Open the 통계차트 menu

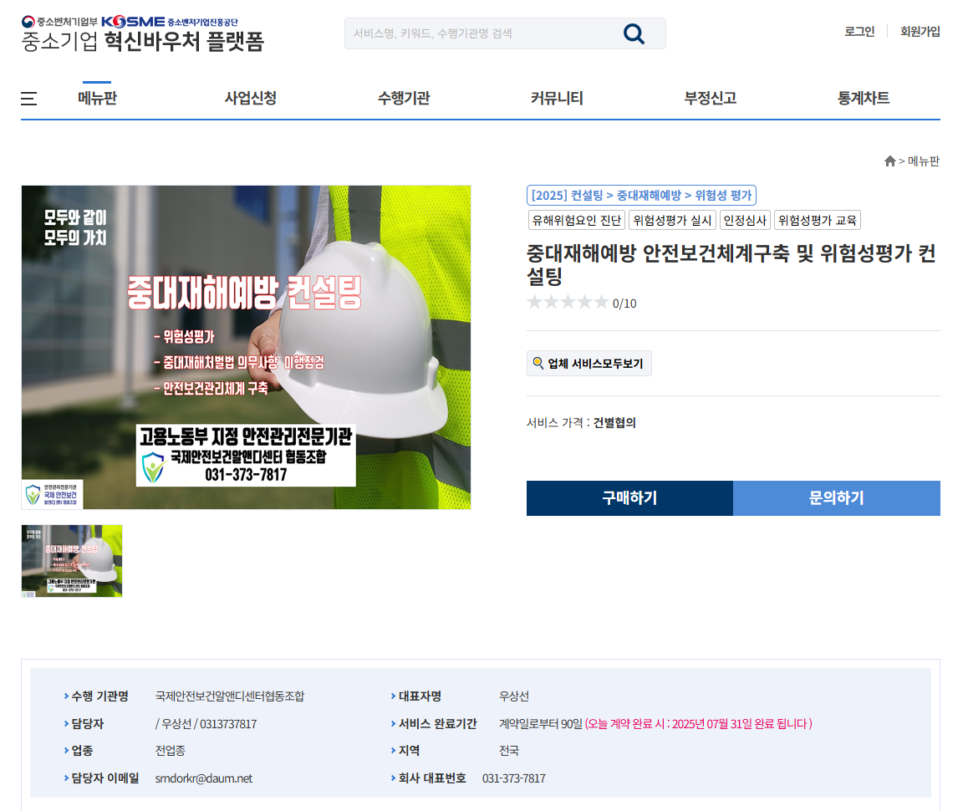pyautogui.click(x=864, y=99)
